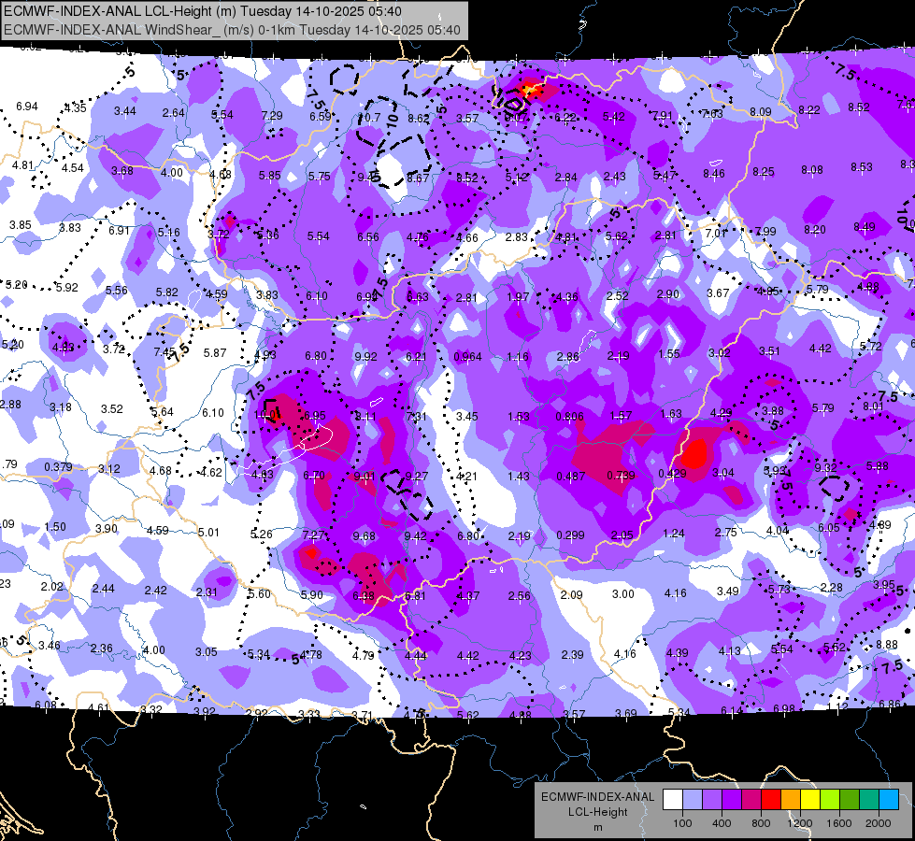Click the wind shear value '1.50'
The height and width of the screenshot is (841, 915).
(55, 527)
